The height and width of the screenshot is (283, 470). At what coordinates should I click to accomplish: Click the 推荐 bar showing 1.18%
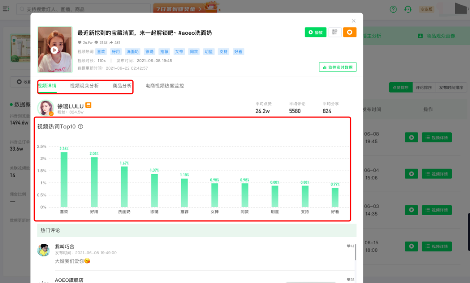tap(185, 193)
